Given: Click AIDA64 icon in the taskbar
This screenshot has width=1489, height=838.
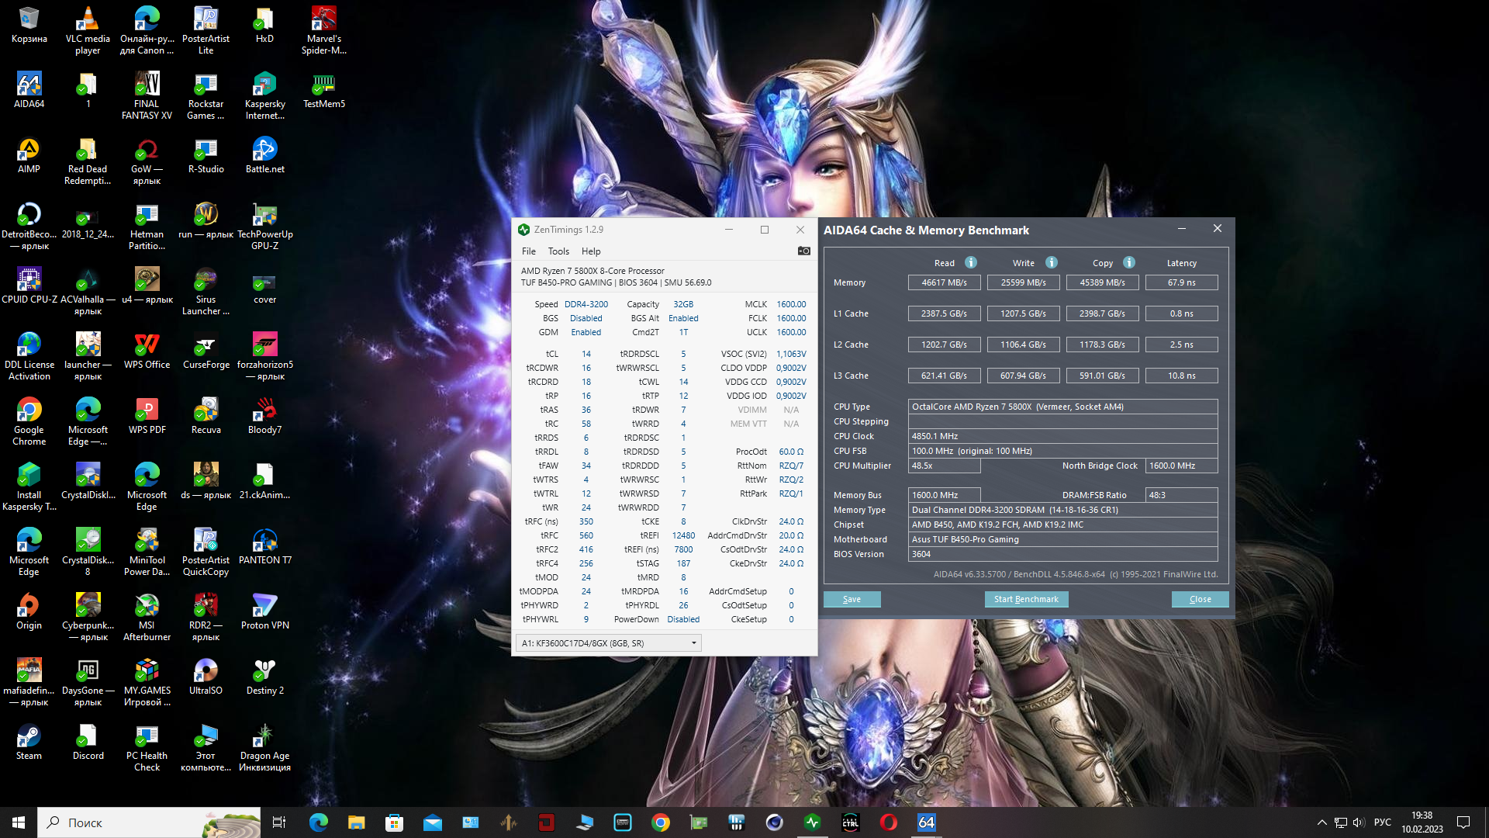Looking at the screenshot, I should (x=926, y=822).
